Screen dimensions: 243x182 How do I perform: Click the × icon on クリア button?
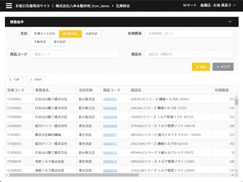pyautogui.click(x=218, y=67)
